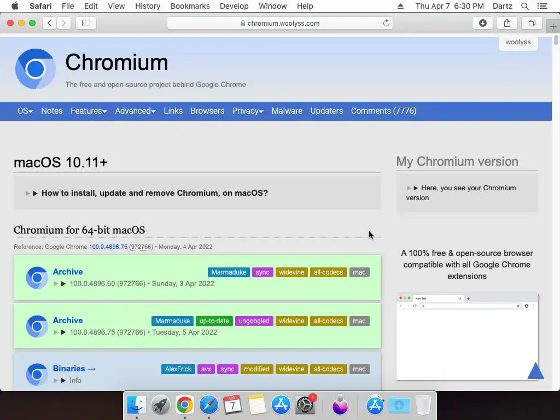Open the 100.0.4896.75 reference version link

click(x=108, y=247)
